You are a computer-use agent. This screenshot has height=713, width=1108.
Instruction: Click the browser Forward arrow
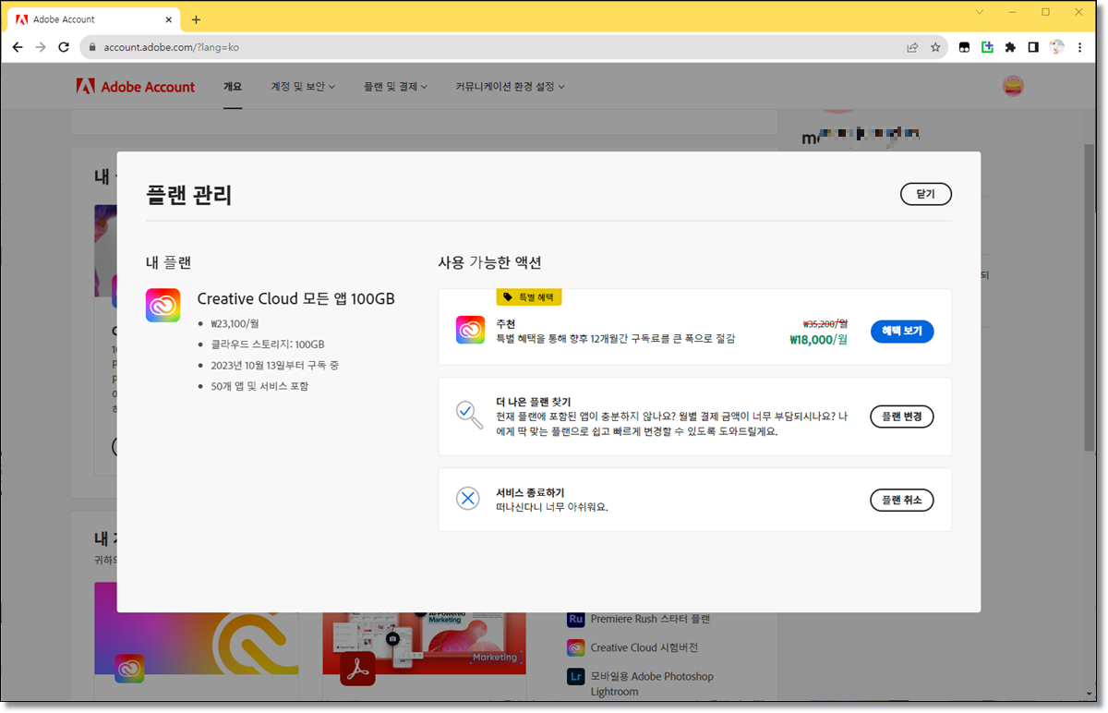coord(41,47)
